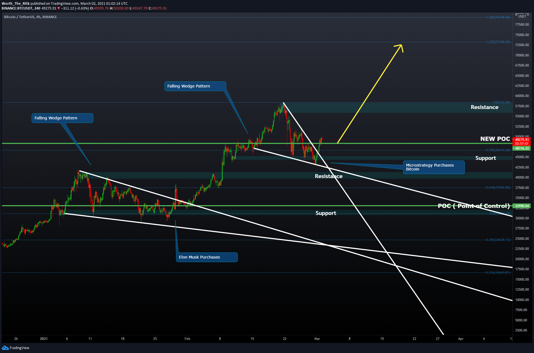Click the upper Falling Wedge Pattern callout

195,86
